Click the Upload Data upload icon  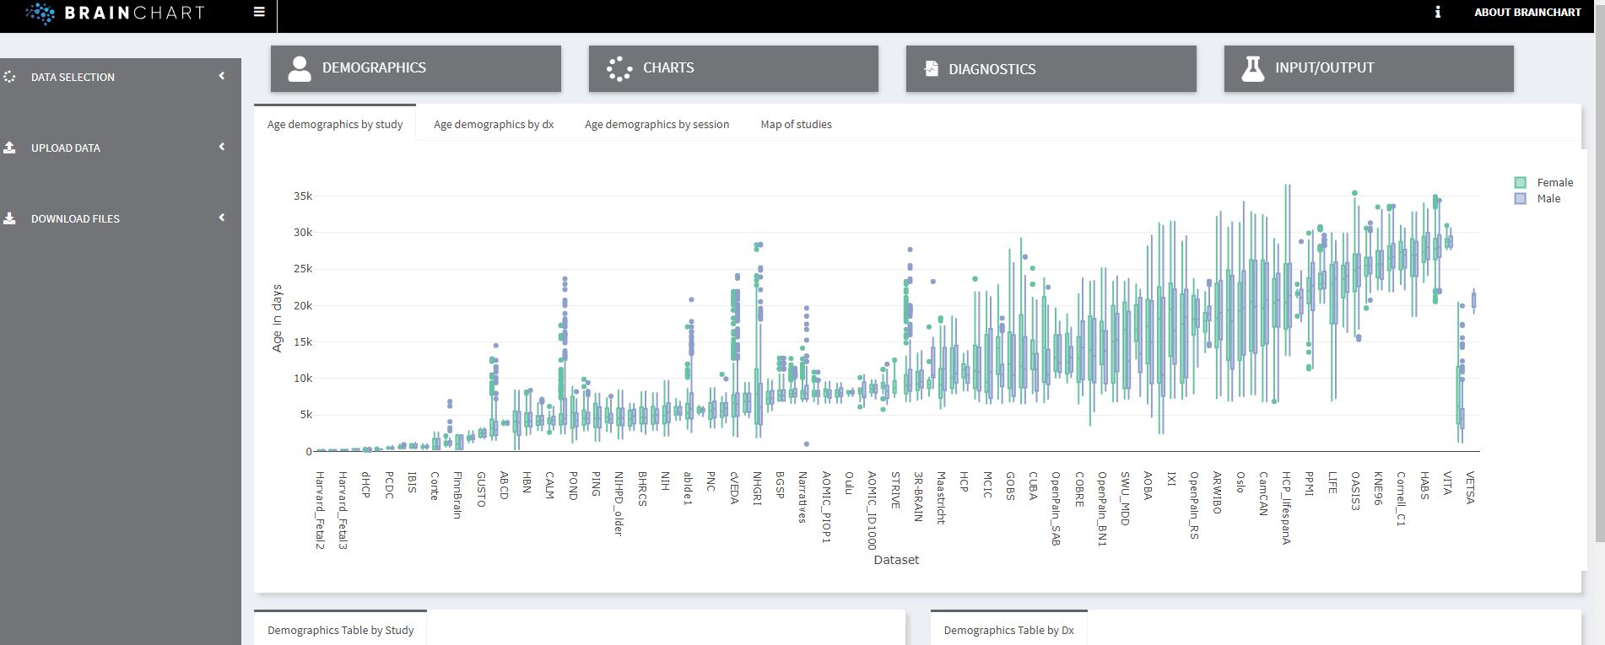tap(10, 148)
